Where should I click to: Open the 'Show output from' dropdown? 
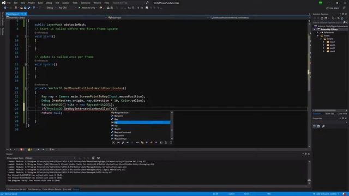(50, 158)
